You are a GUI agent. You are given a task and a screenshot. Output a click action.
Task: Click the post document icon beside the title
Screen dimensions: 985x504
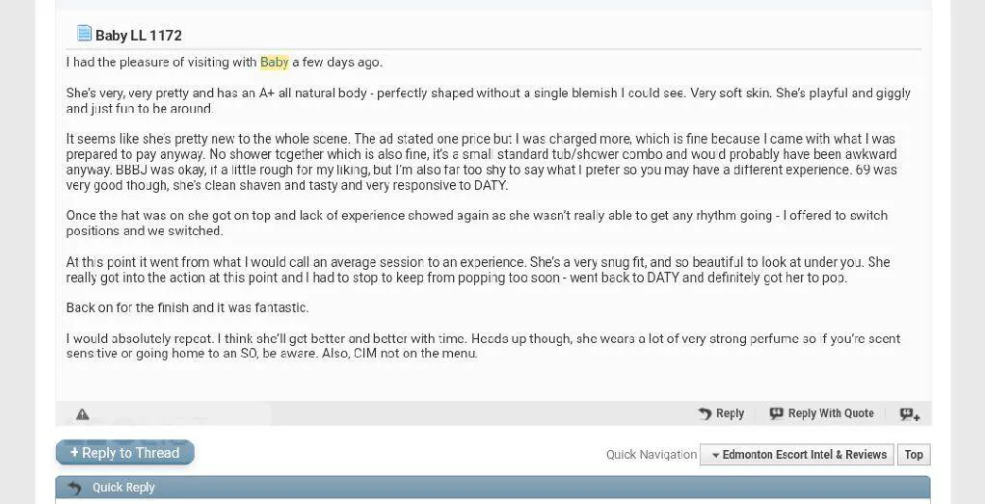(x=84, y=34)
